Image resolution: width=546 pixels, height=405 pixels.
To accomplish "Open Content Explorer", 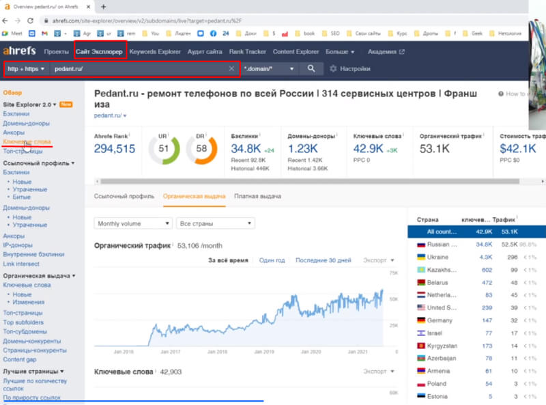I will click(296, 52).
